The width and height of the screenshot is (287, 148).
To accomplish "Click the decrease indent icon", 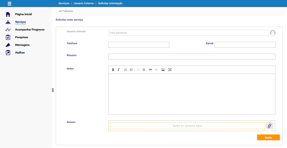I will (x=138, y=70).
